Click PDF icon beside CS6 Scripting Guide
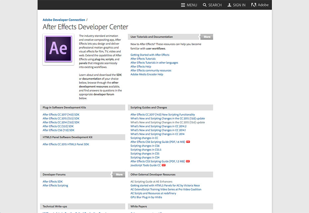This screenshot has width=309, height=213. tap(188, 142)
